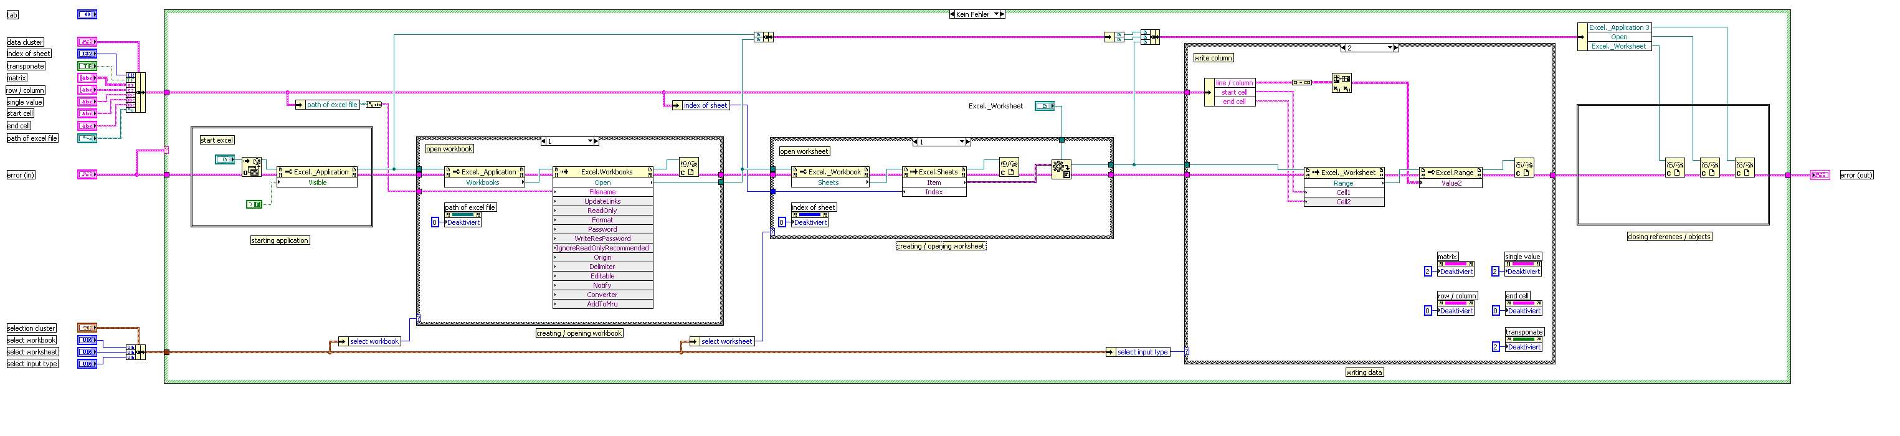The height and width of the screenshot is (436, 1900).
Task: Click the numeric constant 0 beside path of excel file
Action: [x=435, y=222]
